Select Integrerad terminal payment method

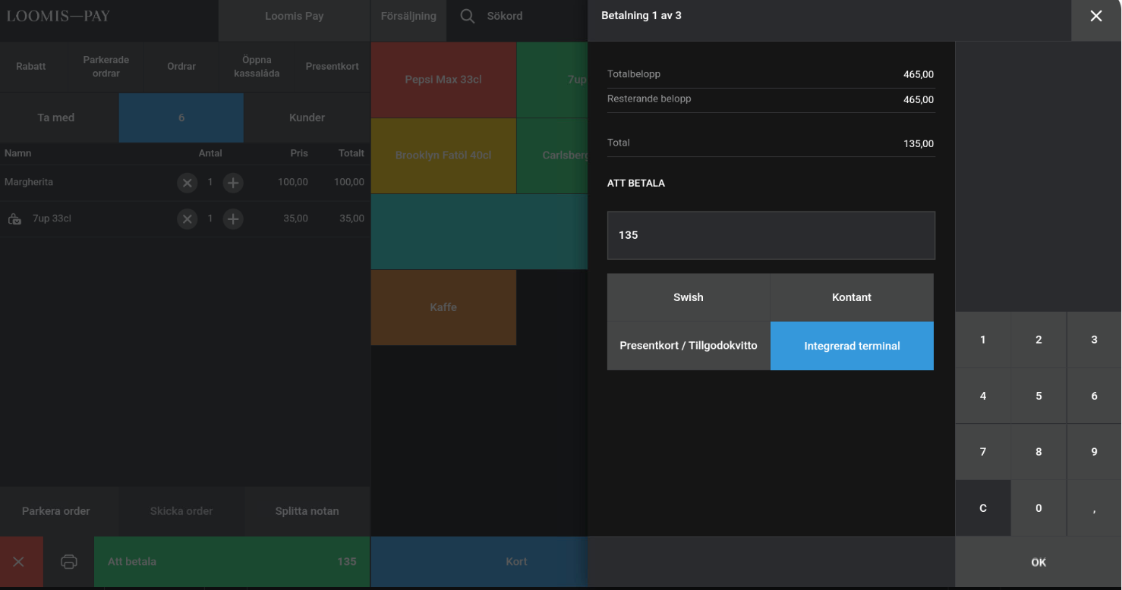click(851, 346)
